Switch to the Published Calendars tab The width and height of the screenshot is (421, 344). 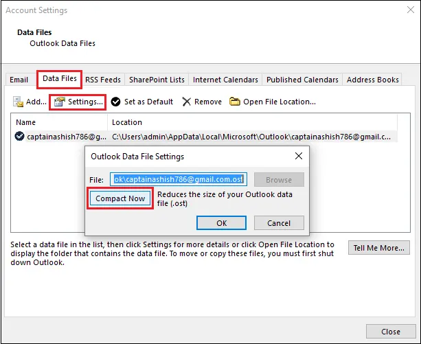pyautogui.click(x=302, y=80)
